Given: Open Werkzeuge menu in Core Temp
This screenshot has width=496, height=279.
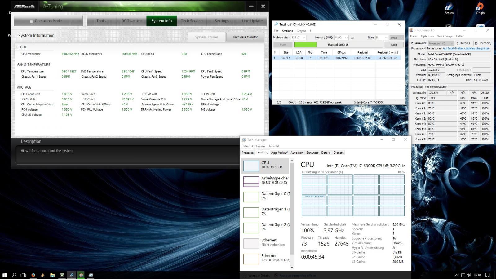Looking at the screenshot, I should pyautogui.click(x=445, y=36).
